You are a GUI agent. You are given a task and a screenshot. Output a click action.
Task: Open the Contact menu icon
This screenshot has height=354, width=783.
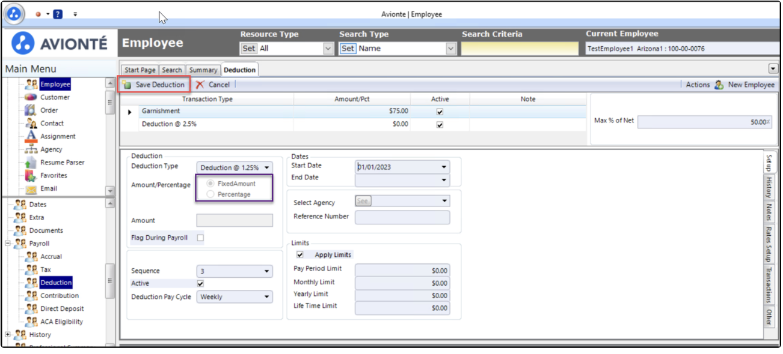tap(31, 124)
